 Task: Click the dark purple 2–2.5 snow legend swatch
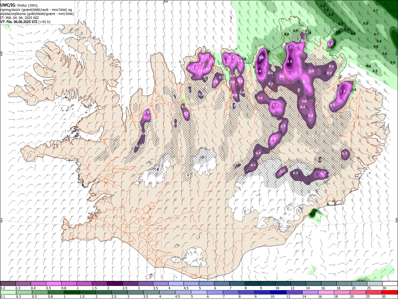[x=114, y=284]
